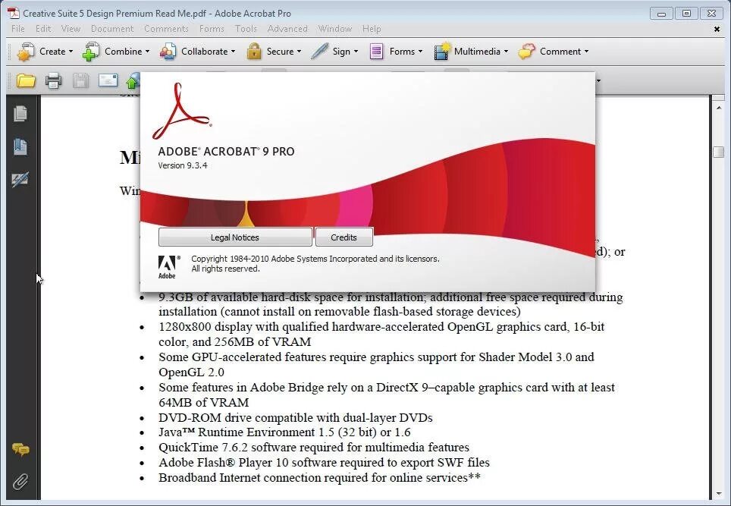This screenshot has height=506, width=731.
Task: Open the Advanced menu
Action: (x=287, y=29)
